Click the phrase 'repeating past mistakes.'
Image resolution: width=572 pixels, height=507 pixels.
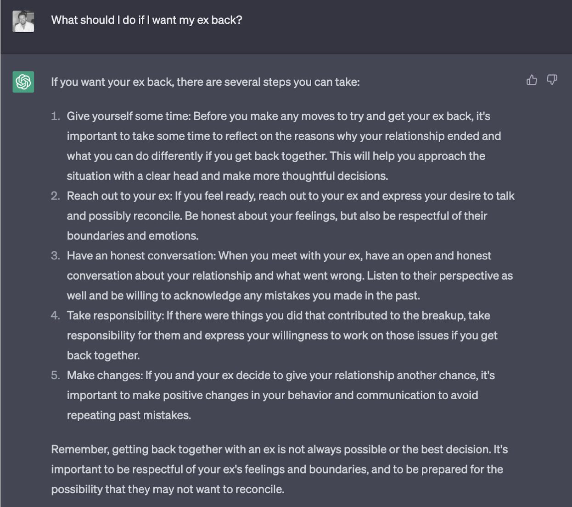tap(129, 415)
